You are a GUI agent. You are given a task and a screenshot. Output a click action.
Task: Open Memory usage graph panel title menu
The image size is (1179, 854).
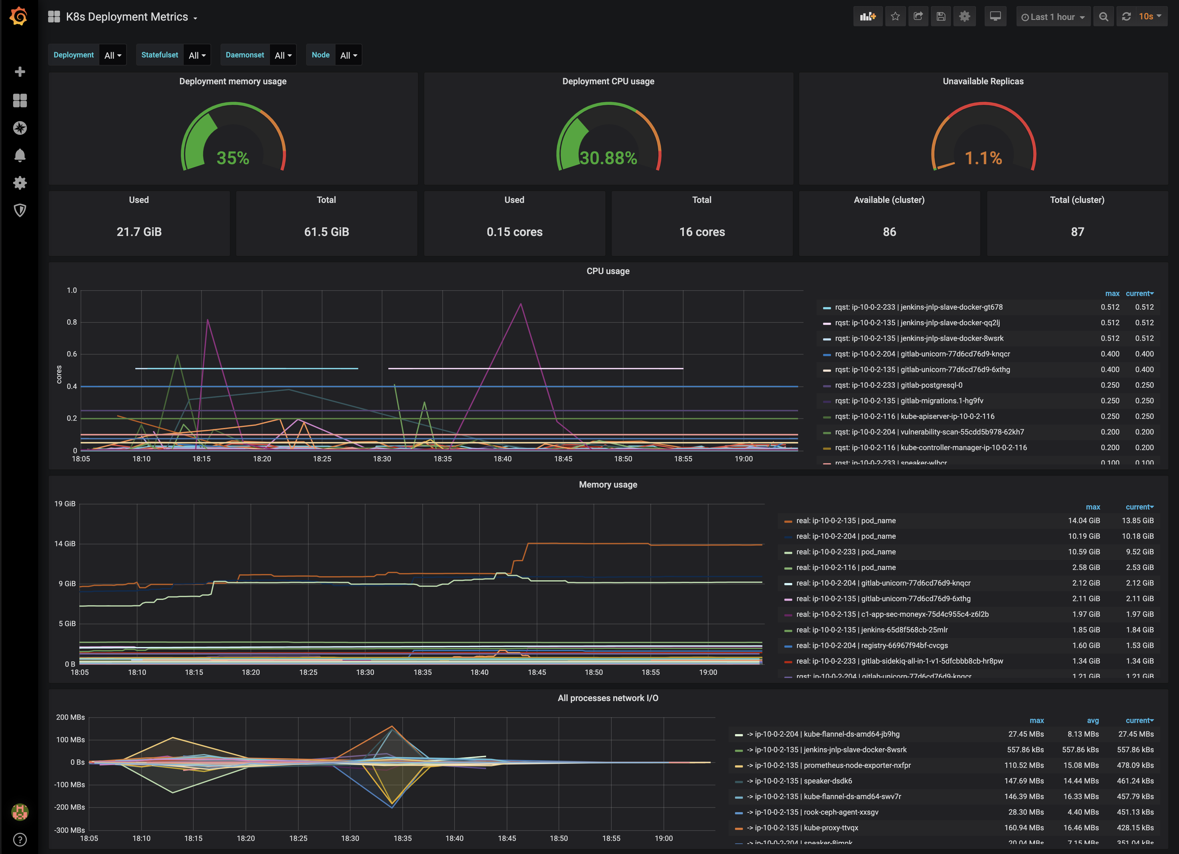point(608,485)
